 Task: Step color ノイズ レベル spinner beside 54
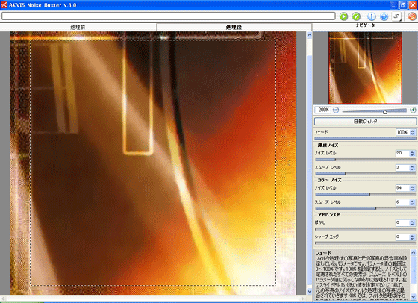pos(412,188)
